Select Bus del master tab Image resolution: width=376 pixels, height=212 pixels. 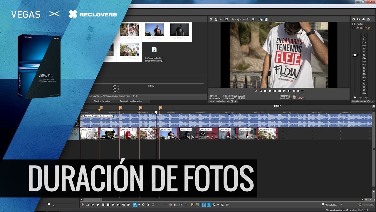pos(359,101)
